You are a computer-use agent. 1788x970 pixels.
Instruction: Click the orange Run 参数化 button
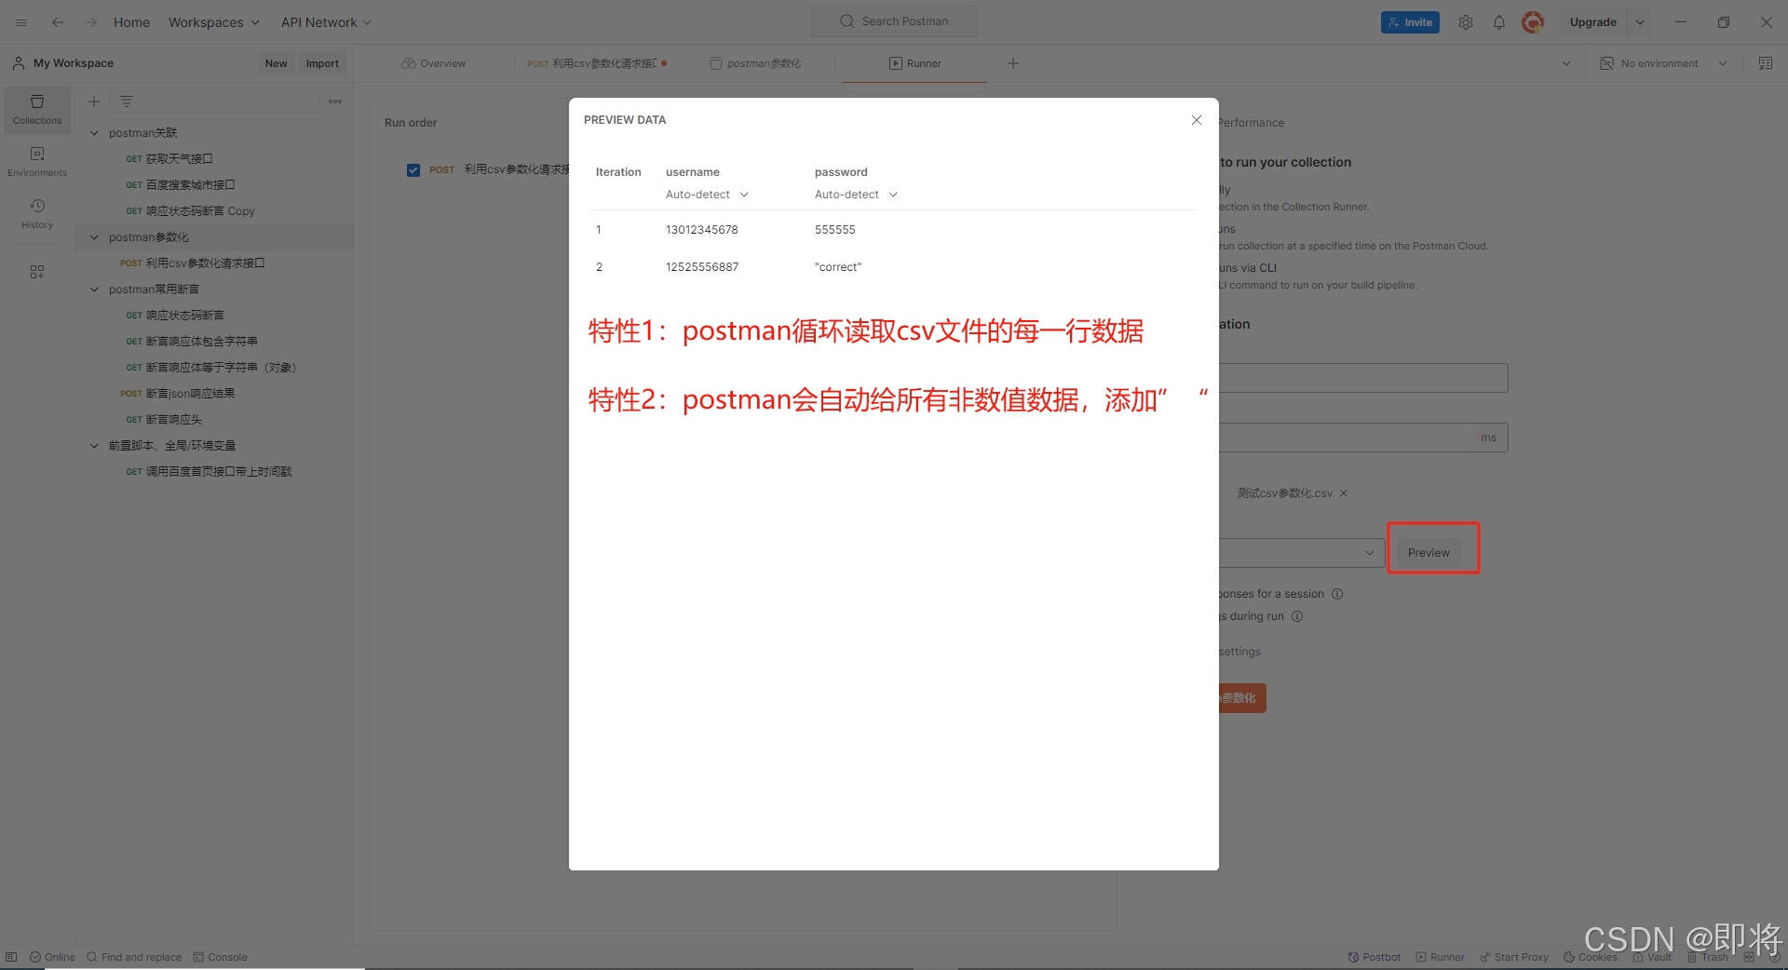(1242, 698)
